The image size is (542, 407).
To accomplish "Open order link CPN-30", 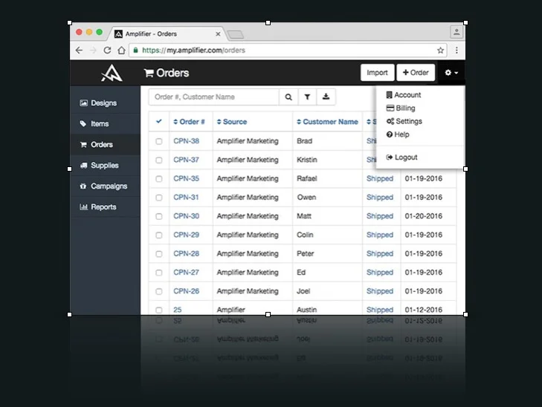I will point(187,216).
